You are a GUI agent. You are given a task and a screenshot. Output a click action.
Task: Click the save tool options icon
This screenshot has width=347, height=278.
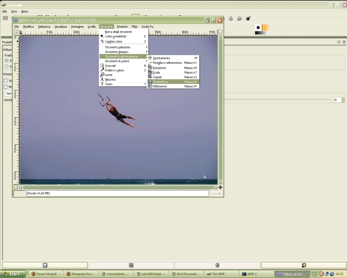pyautogui.click(x=45, y=265)
